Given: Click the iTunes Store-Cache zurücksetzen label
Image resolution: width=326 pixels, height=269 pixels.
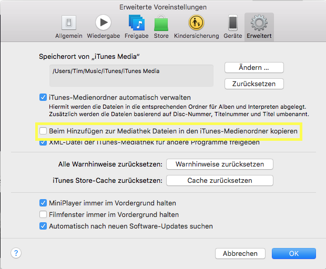Looking at the screenshot, I should pyautogui.click(x=107, y=181).
